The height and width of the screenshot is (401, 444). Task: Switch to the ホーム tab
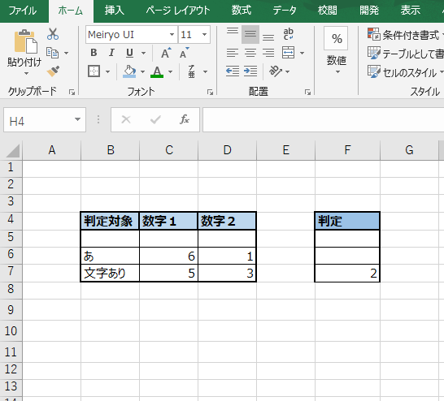(71, 11)
